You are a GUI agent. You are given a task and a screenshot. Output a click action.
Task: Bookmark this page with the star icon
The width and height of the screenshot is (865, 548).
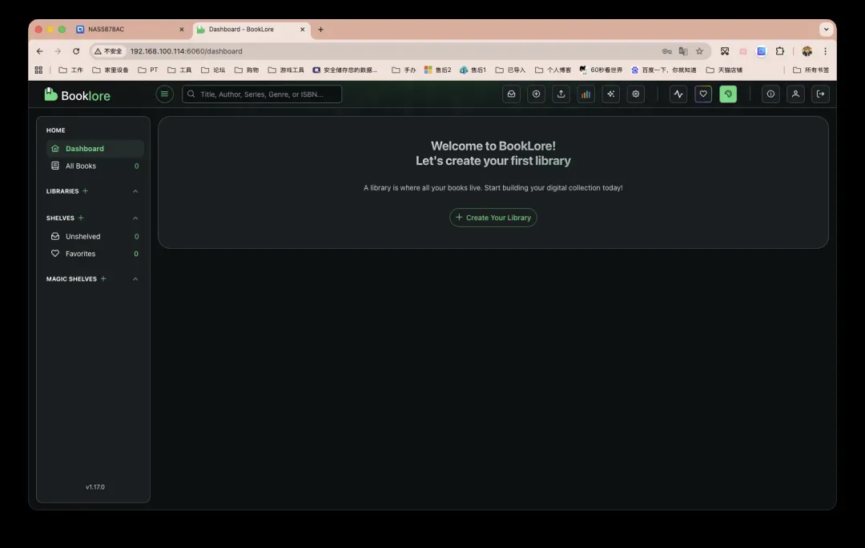coord(699,51)
